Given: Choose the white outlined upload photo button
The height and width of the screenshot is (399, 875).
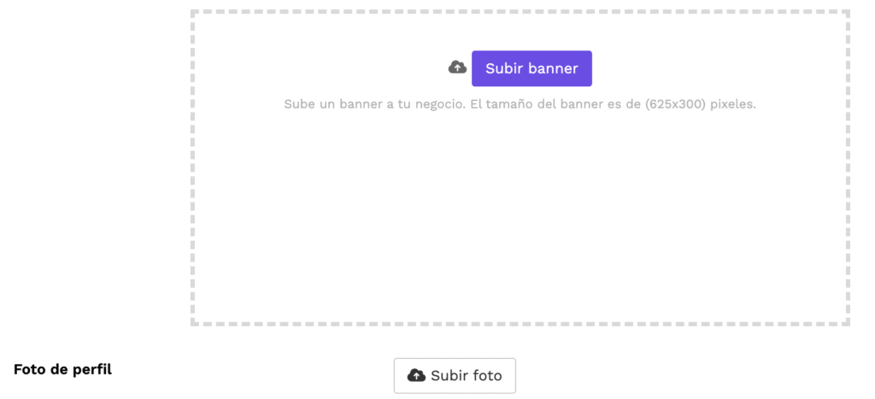Looking at the screenshot, I should click(455, 376).
